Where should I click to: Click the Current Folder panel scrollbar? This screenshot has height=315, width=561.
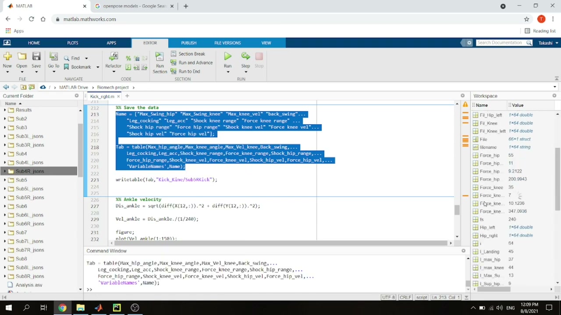[80, 151]
